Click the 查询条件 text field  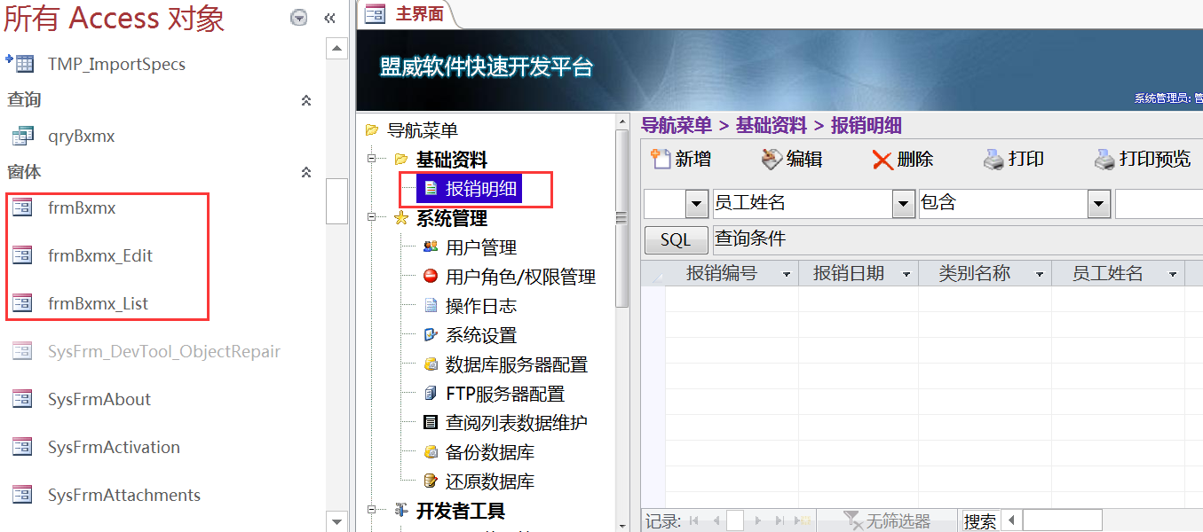click(958, 239)
